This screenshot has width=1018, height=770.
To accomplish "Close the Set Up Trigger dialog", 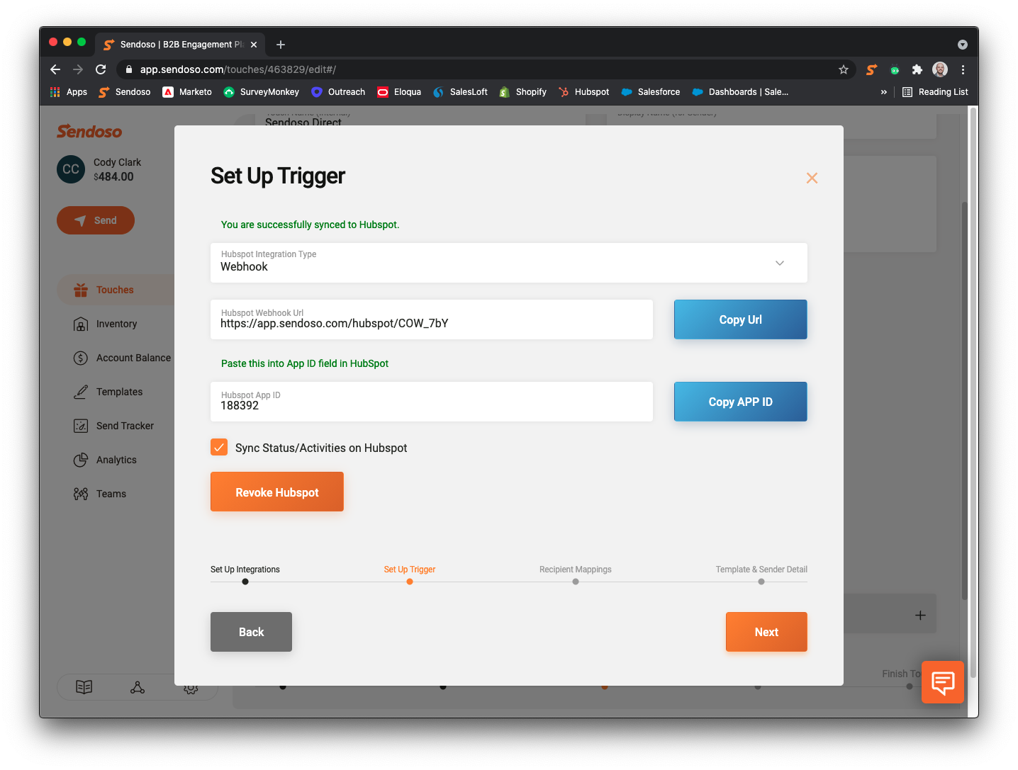I will [x=812, y=179].
